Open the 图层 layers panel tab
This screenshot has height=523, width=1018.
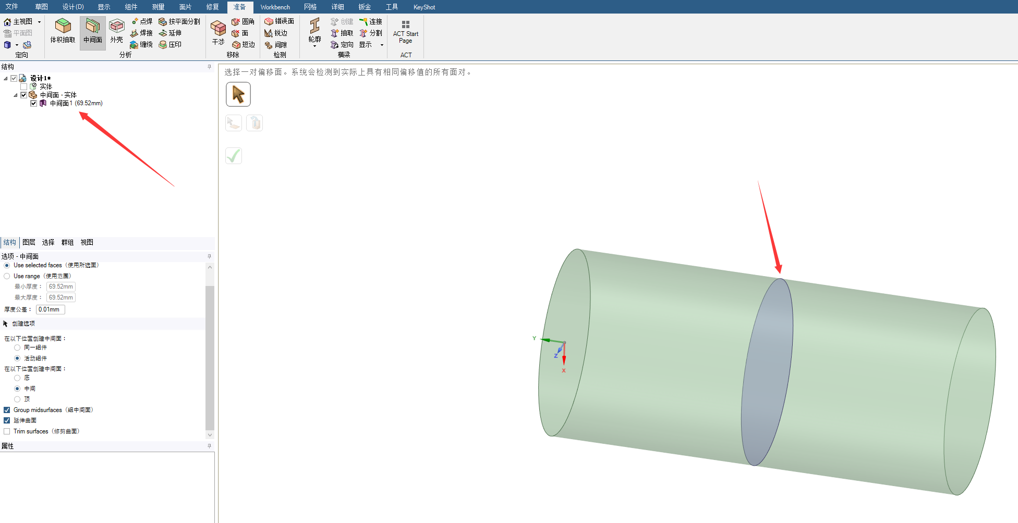(29, 242)
